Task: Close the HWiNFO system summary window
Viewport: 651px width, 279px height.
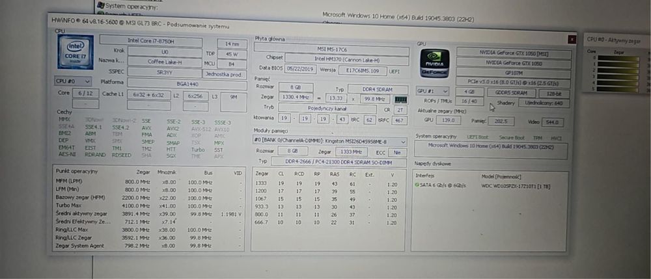Action: coord(572,38)
